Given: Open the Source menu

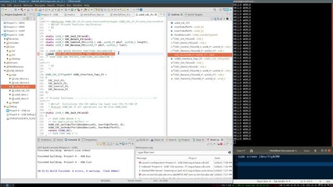Looking at the screenshot, I should click(x=17, y=5).
